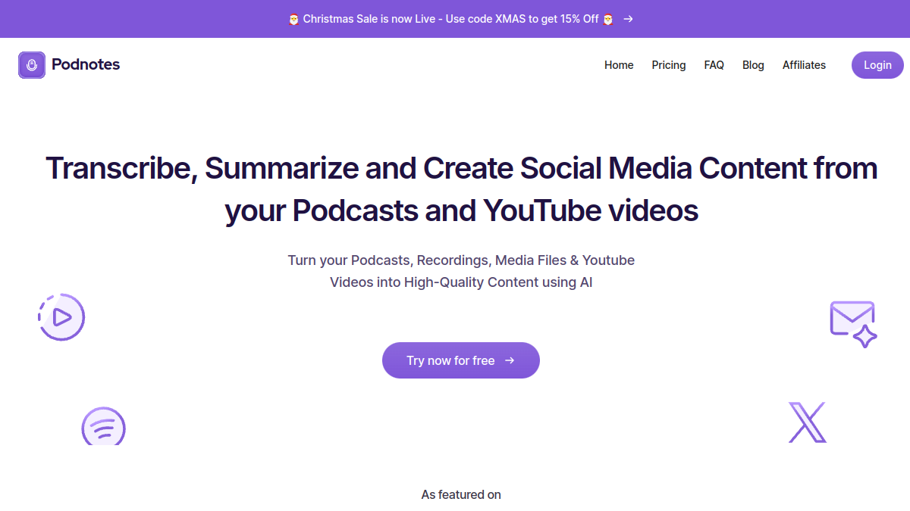The height and width of the screenshot is (511, 910).
Task: Click the arrow inside Try now button
Action: 510,360
